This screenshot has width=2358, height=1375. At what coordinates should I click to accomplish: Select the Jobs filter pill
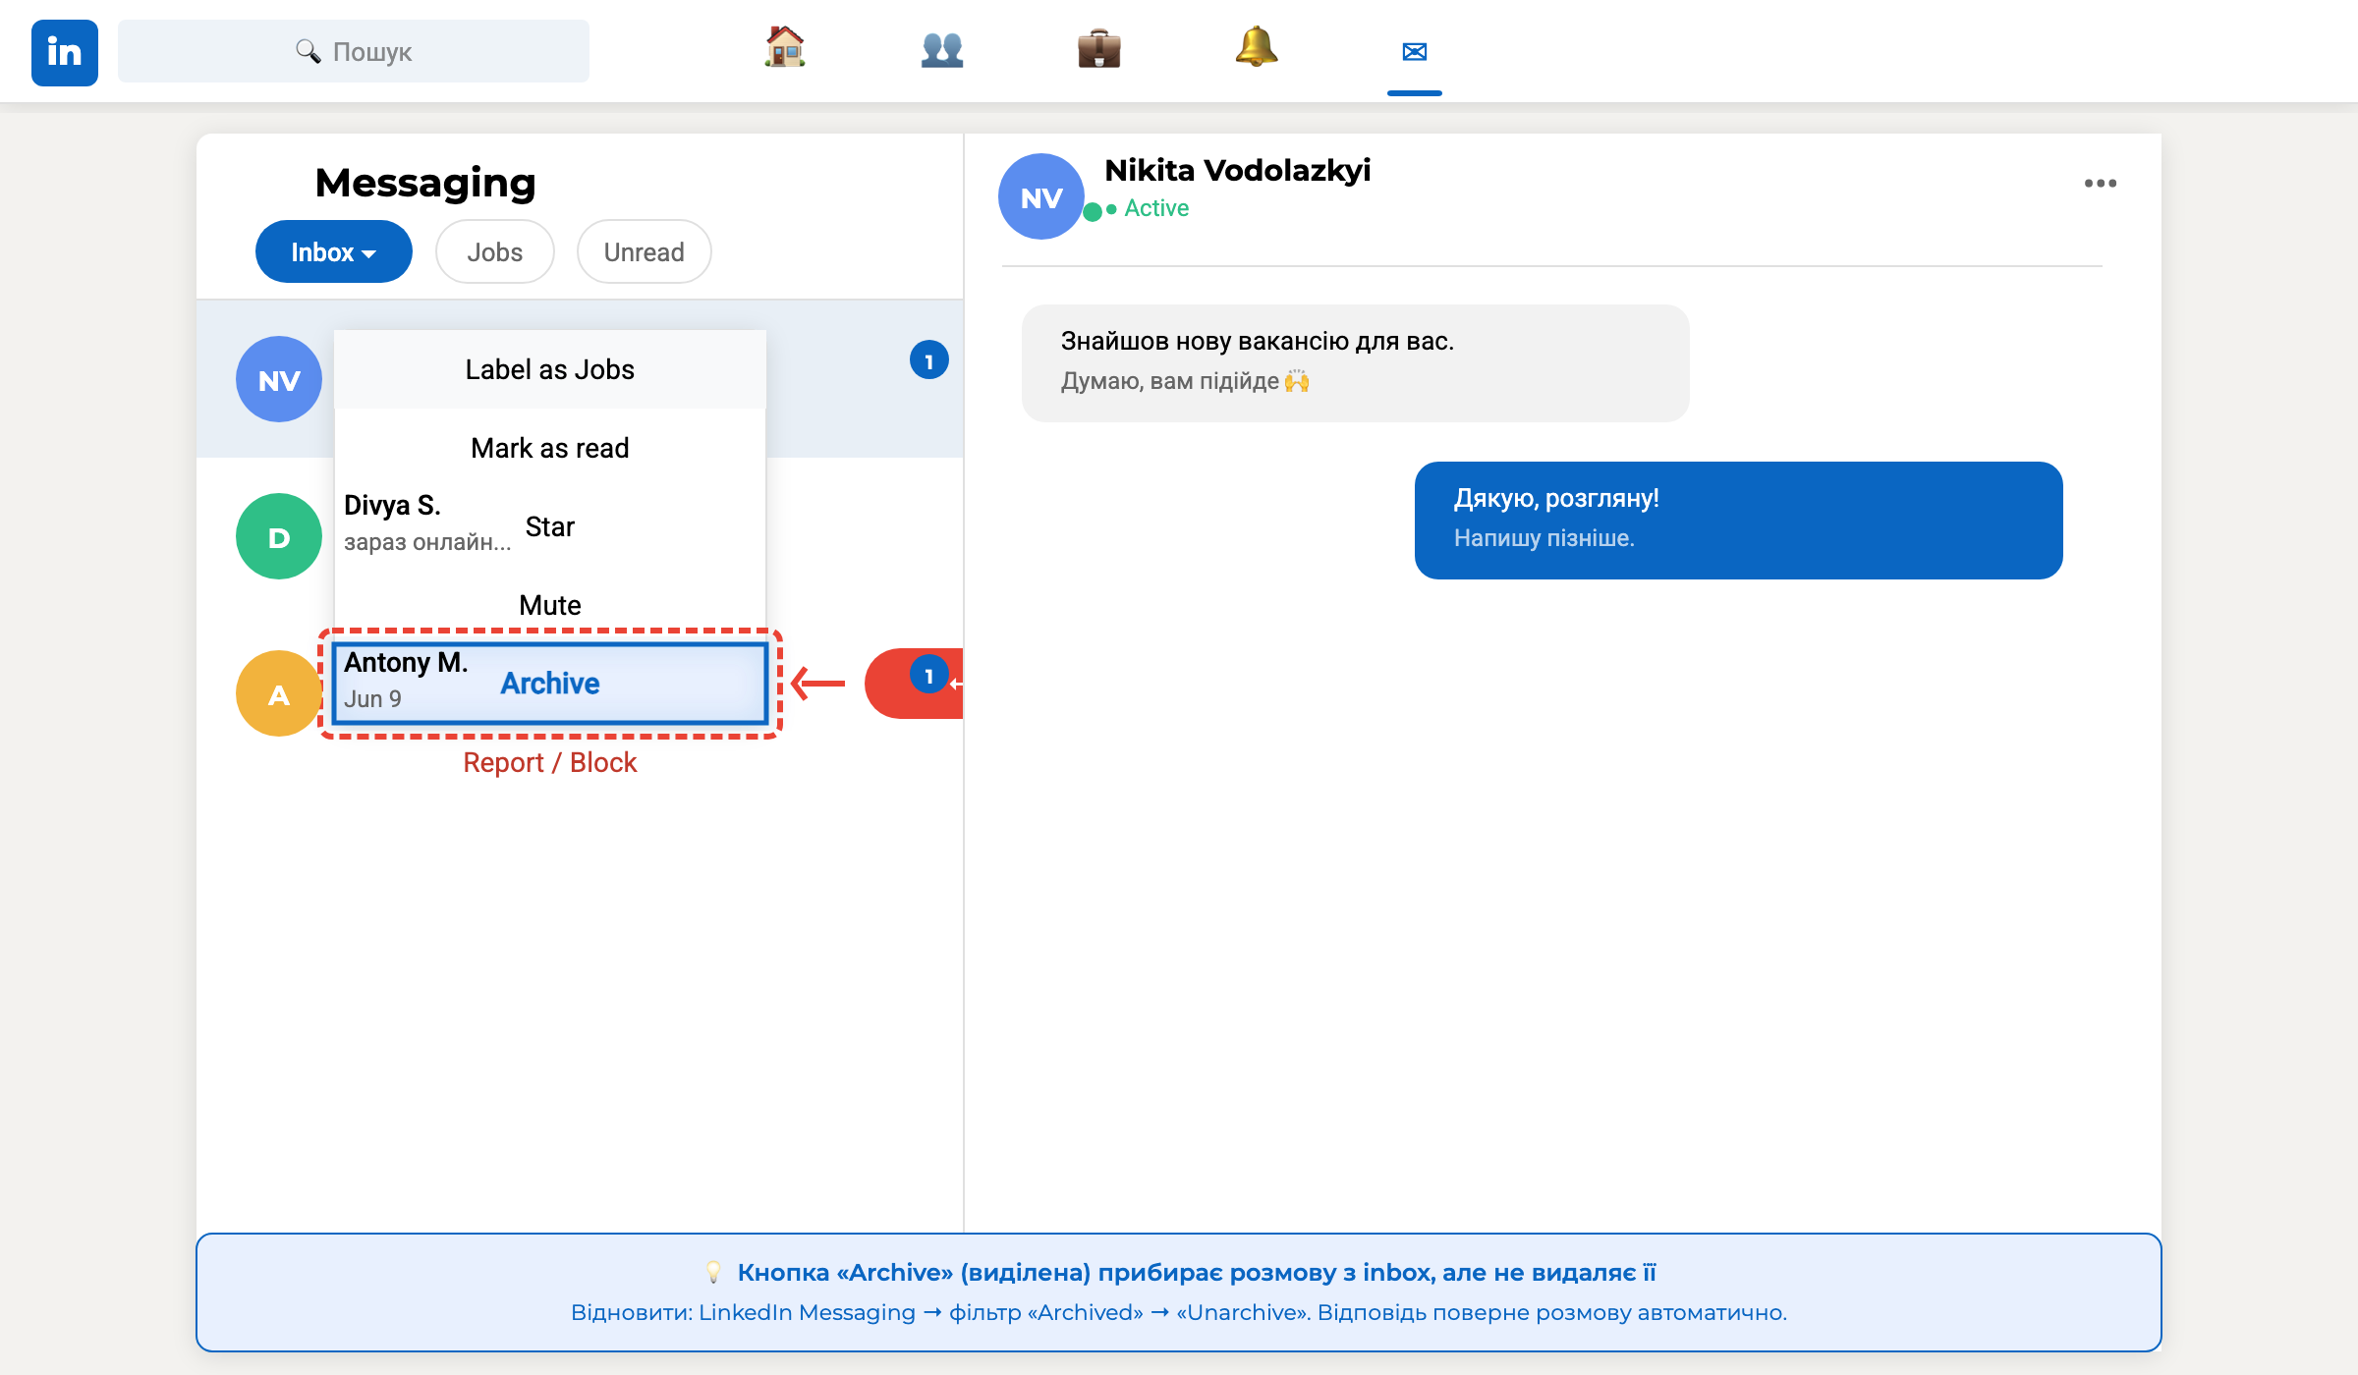click(495, 251)
